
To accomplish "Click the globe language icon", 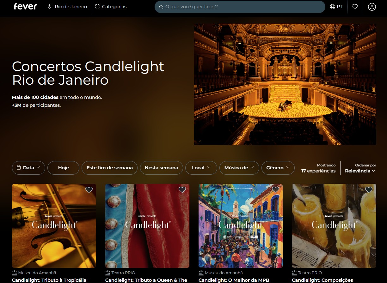I will [x=333, y=7].
